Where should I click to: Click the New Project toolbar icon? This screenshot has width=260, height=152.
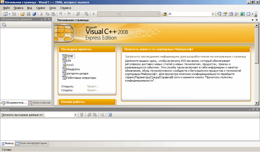click(x=5, y=14)
